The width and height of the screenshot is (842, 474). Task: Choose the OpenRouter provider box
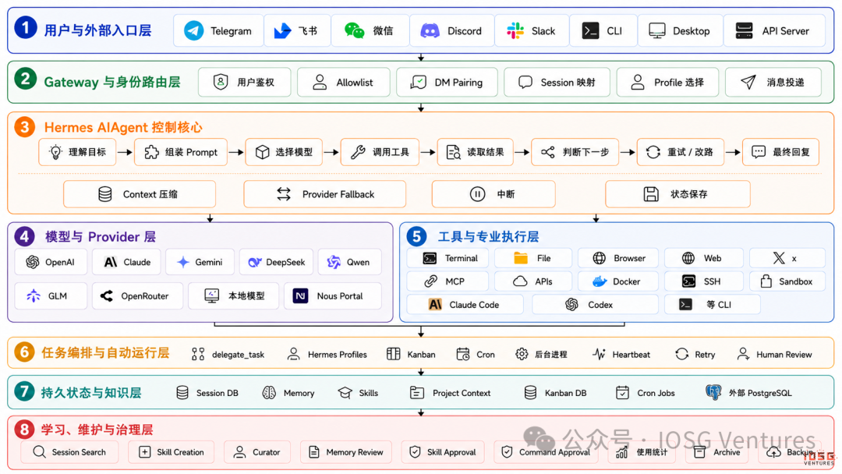click(x=137, y=295)
